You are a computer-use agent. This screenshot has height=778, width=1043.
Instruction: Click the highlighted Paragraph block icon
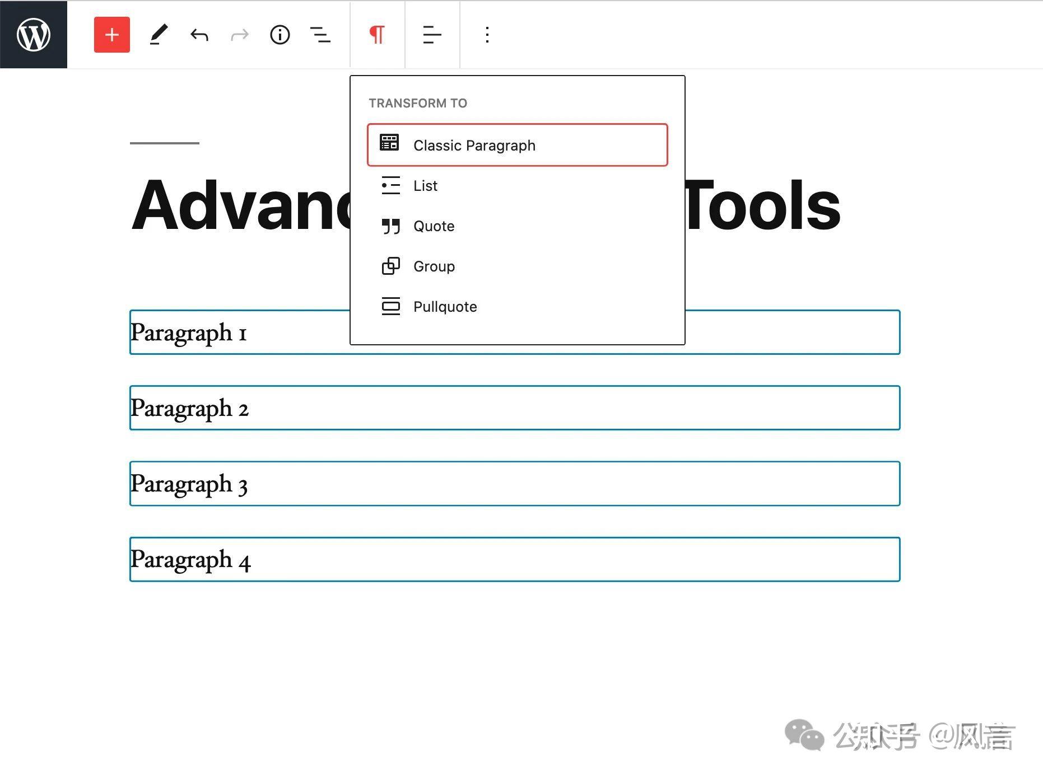tap(376, 35)
